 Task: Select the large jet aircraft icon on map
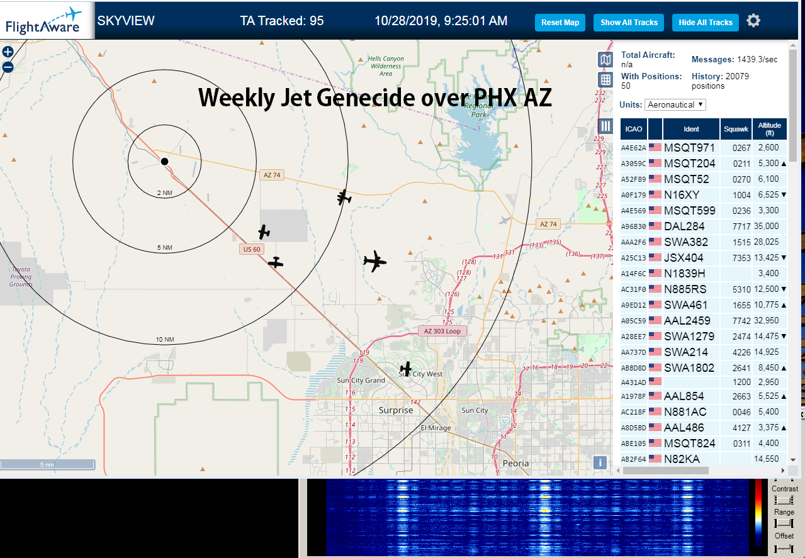pos(374,261)
